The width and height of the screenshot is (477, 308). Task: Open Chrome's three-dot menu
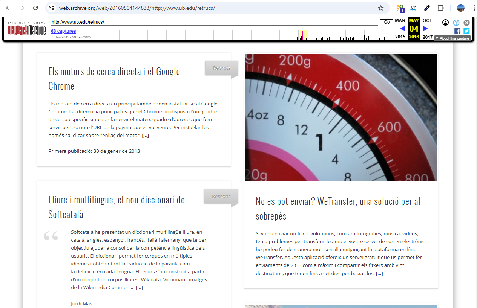pos(474,8)
